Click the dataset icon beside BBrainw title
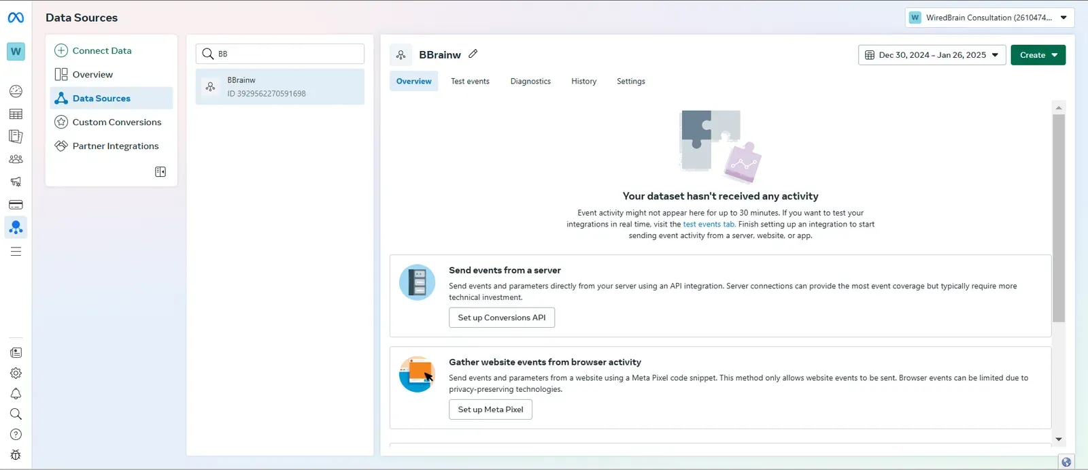Image resolution: width=1088 pixels, height=470 pixels. coord(401,55)
